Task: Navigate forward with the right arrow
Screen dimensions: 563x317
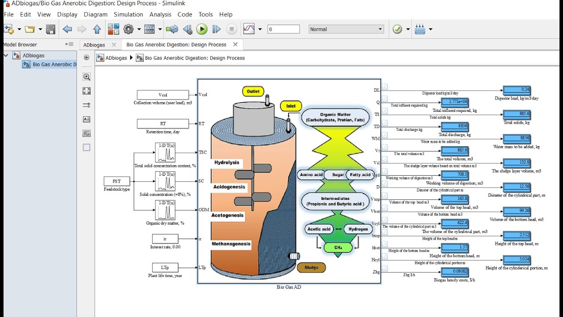Action: 82,29
